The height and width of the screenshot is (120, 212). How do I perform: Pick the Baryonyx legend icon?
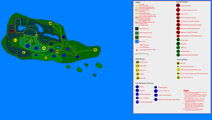[178, 18]
